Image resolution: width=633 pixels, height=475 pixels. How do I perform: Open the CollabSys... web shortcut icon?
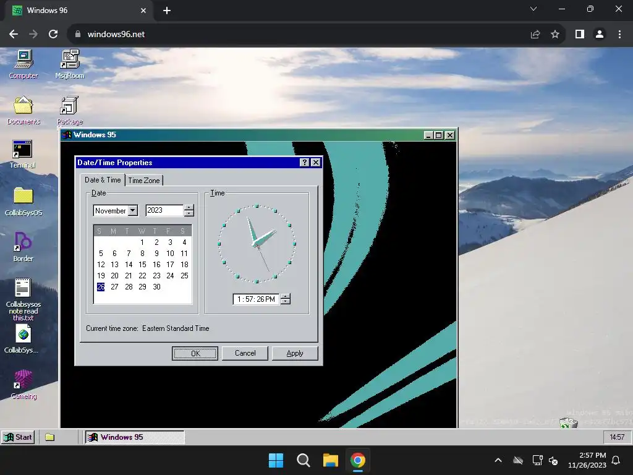tap(23, 340)
